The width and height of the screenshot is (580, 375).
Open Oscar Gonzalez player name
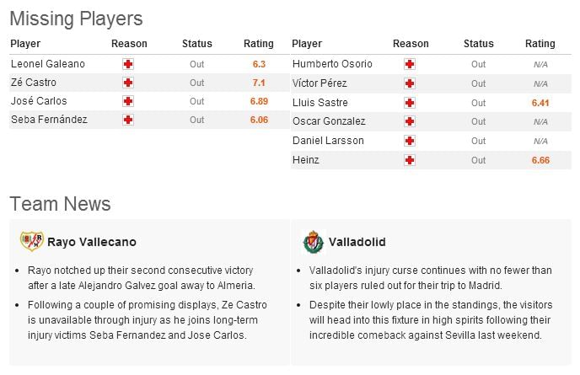(x=329, y=121)
